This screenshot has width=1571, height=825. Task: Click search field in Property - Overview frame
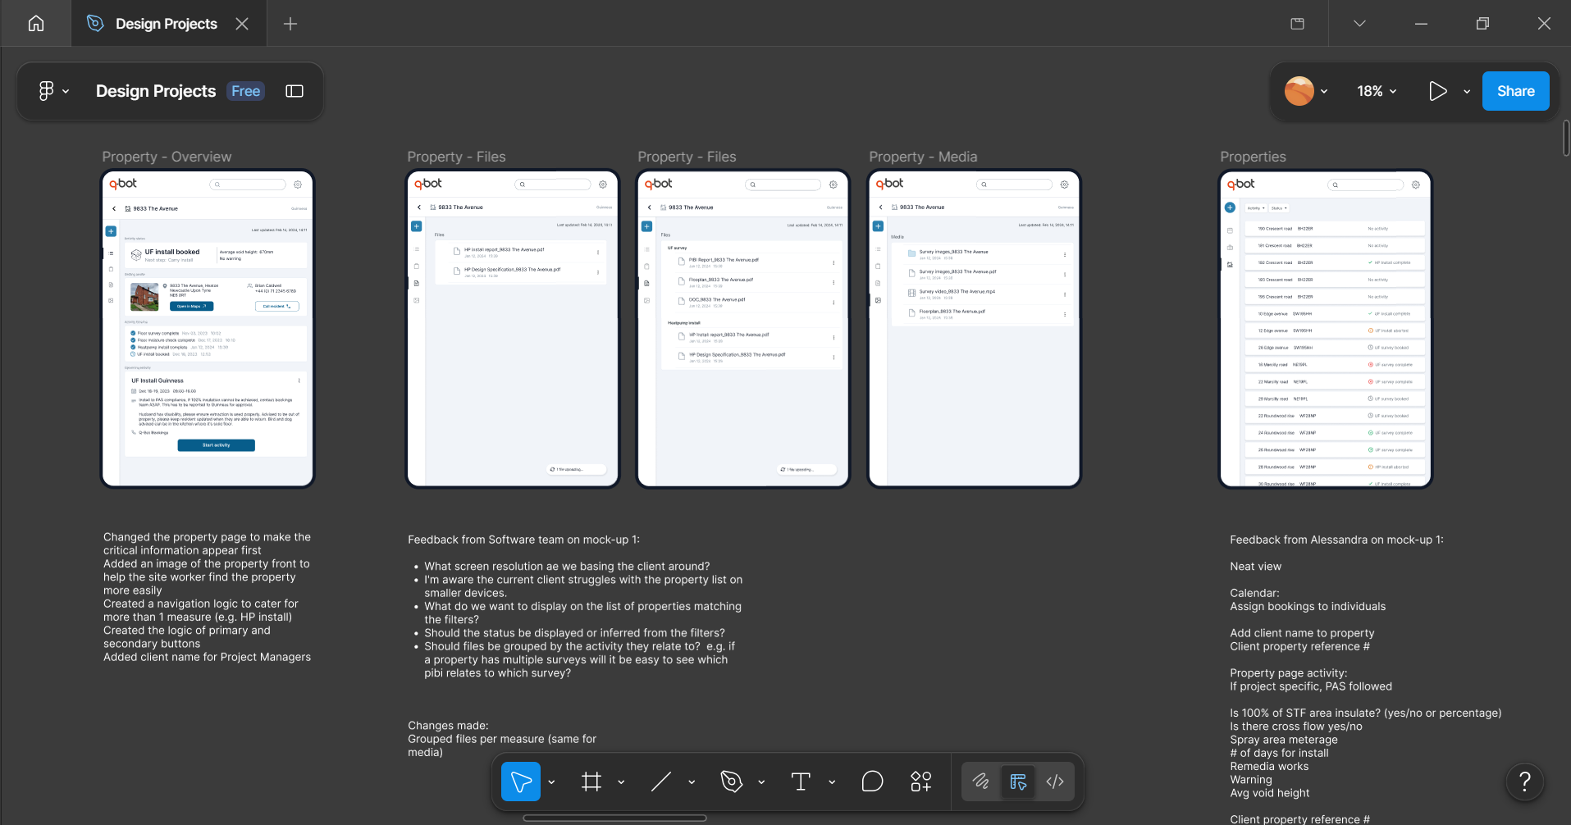tap(248, 185)
